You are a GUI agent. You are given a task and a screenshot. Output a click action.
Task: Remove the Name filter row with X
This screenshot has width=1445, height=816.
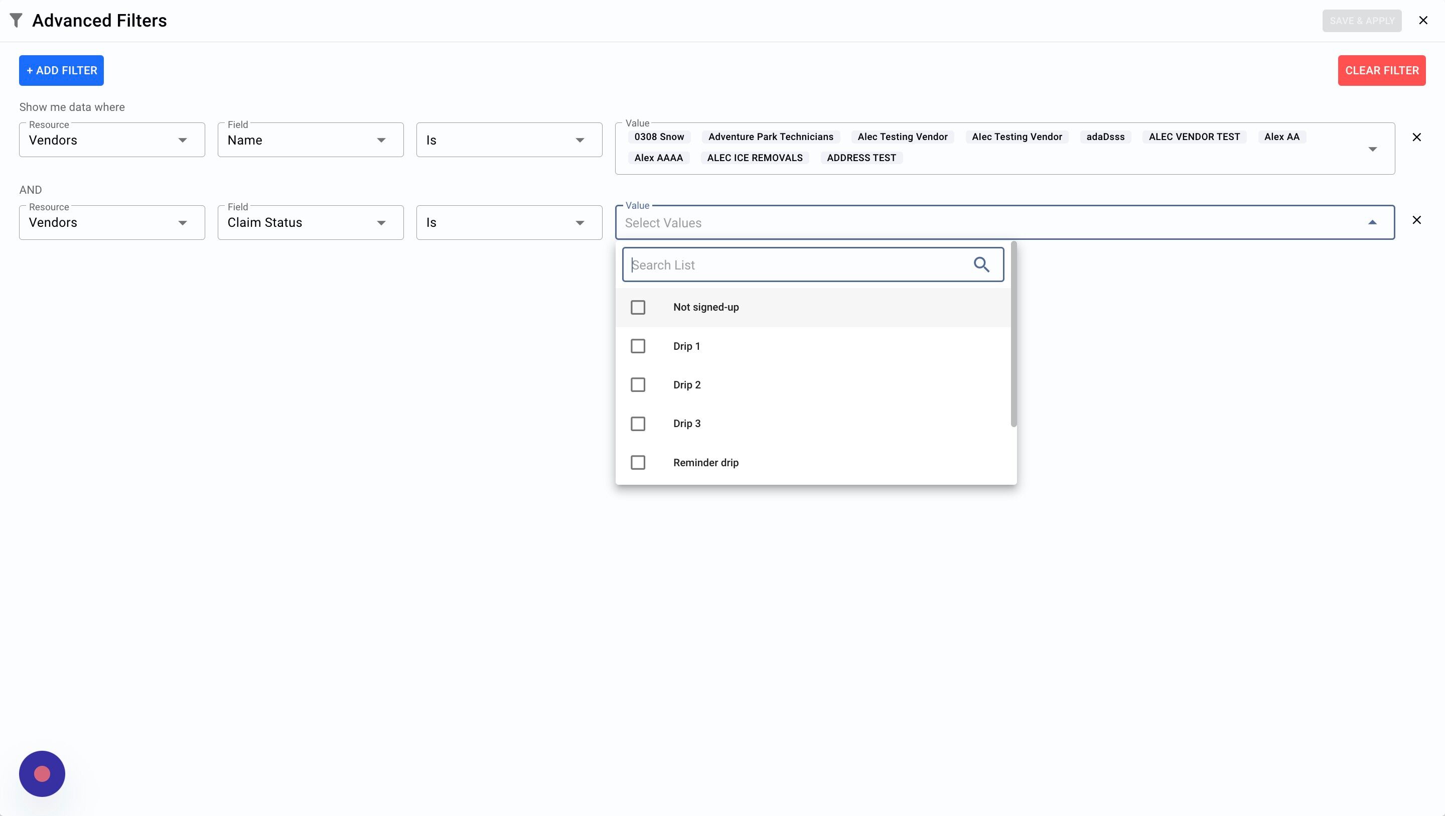[1416, 138]
